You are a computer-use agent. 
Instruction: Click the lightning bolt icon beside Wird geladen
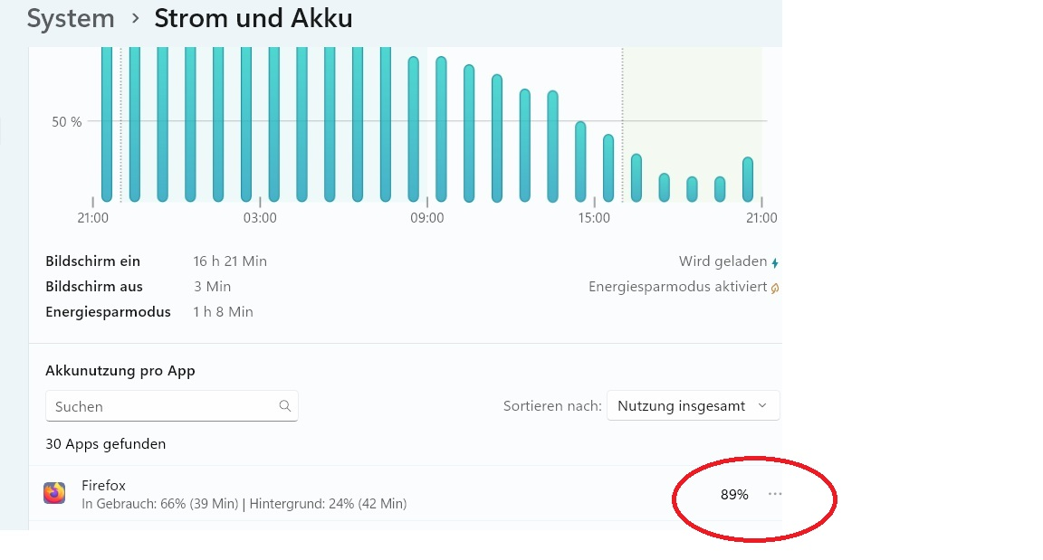point(775,262)
